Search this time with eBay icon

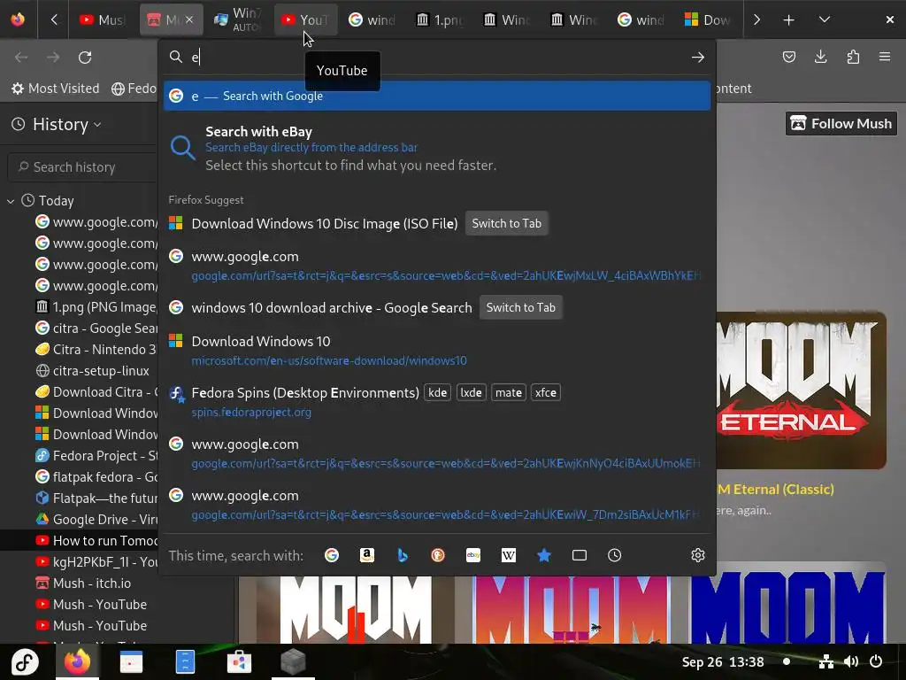[473, 556]
